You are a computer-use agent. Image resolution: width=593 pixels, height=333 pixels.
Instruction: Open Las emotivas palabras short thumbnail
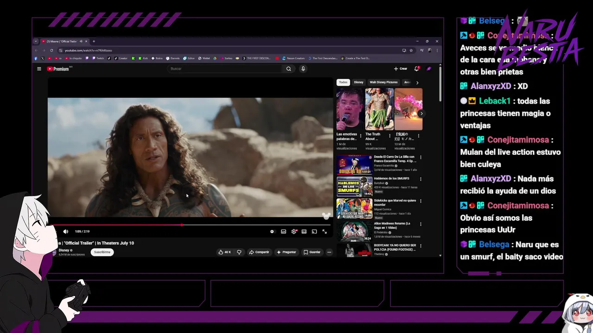(350, 109)
